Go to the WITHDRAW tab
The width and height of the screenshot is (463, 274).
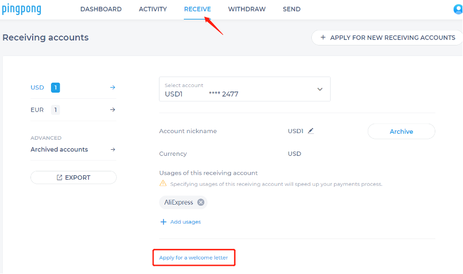point(246,9)
